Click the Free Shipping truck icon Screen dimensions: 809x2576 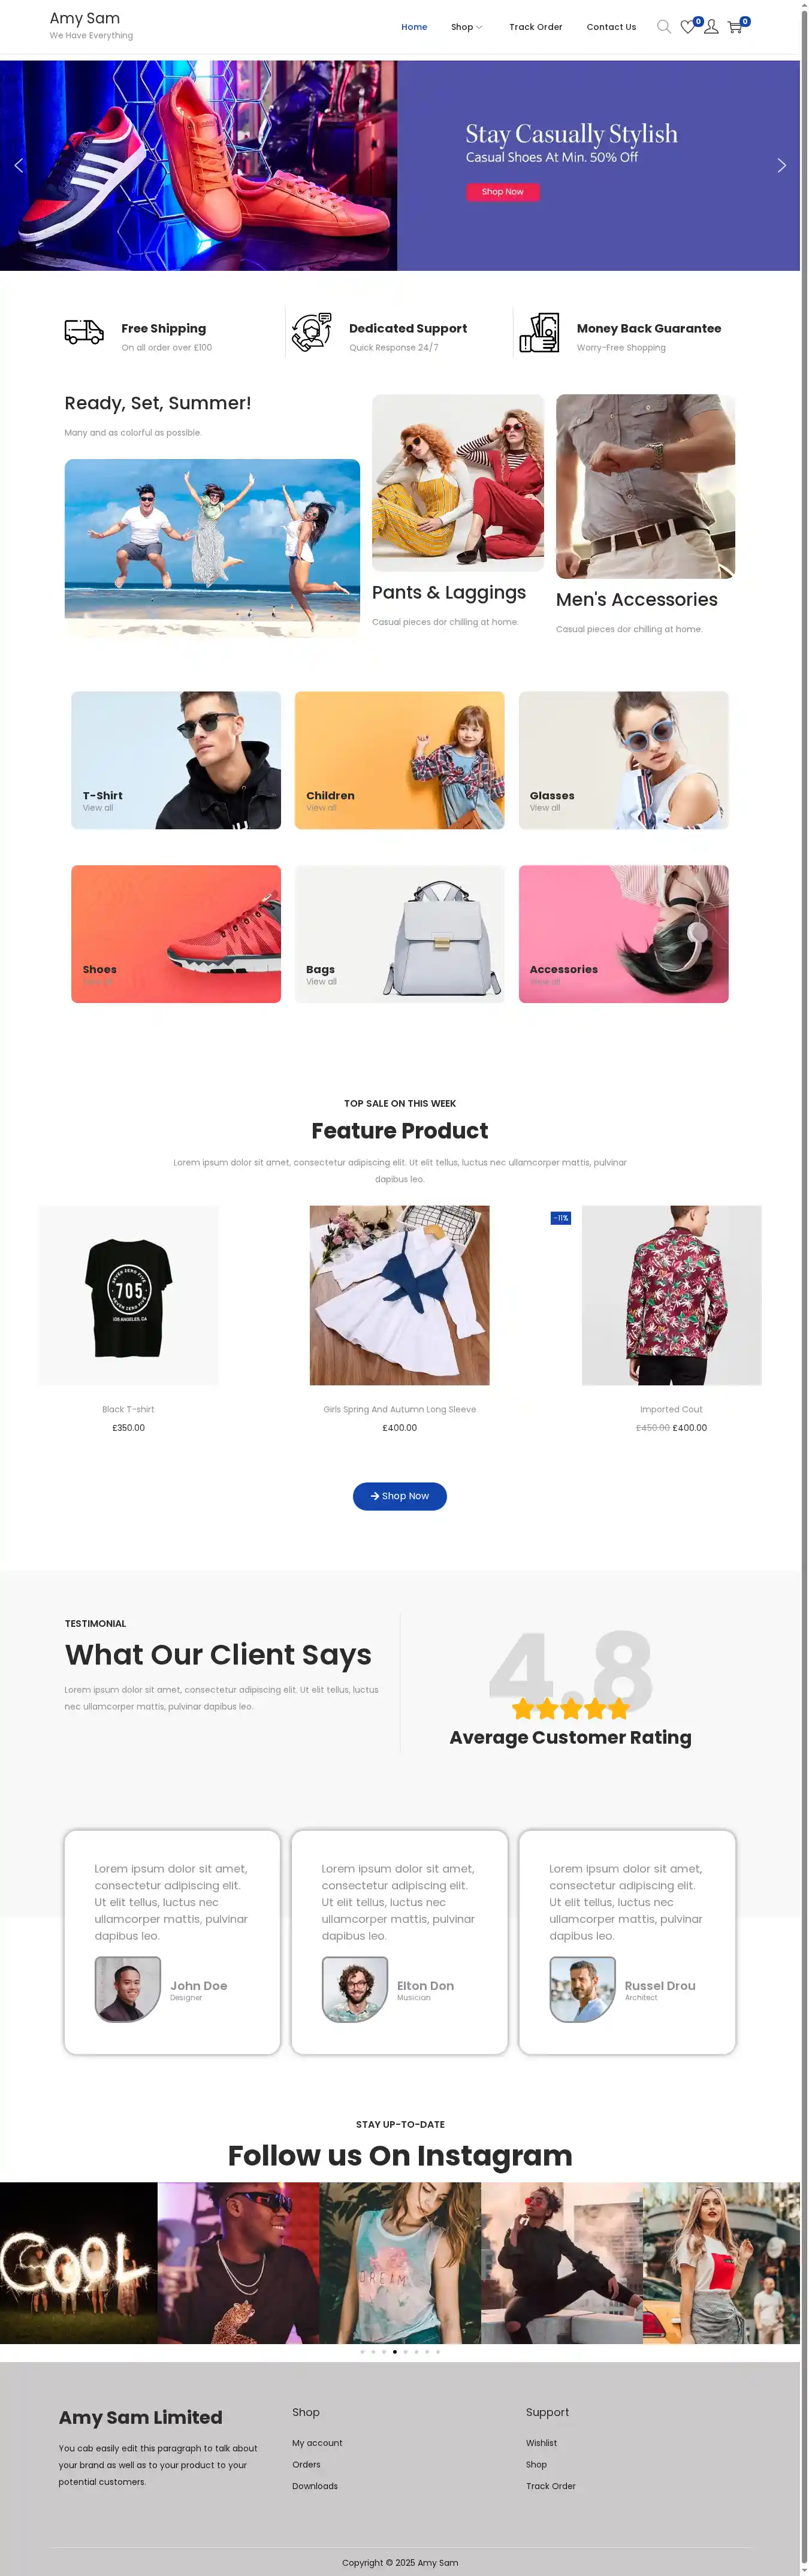pyautogui.click(x=84, y=332)
